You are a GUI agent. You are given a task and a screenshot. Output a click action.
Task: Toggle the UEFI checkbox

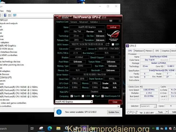[113, 44]
